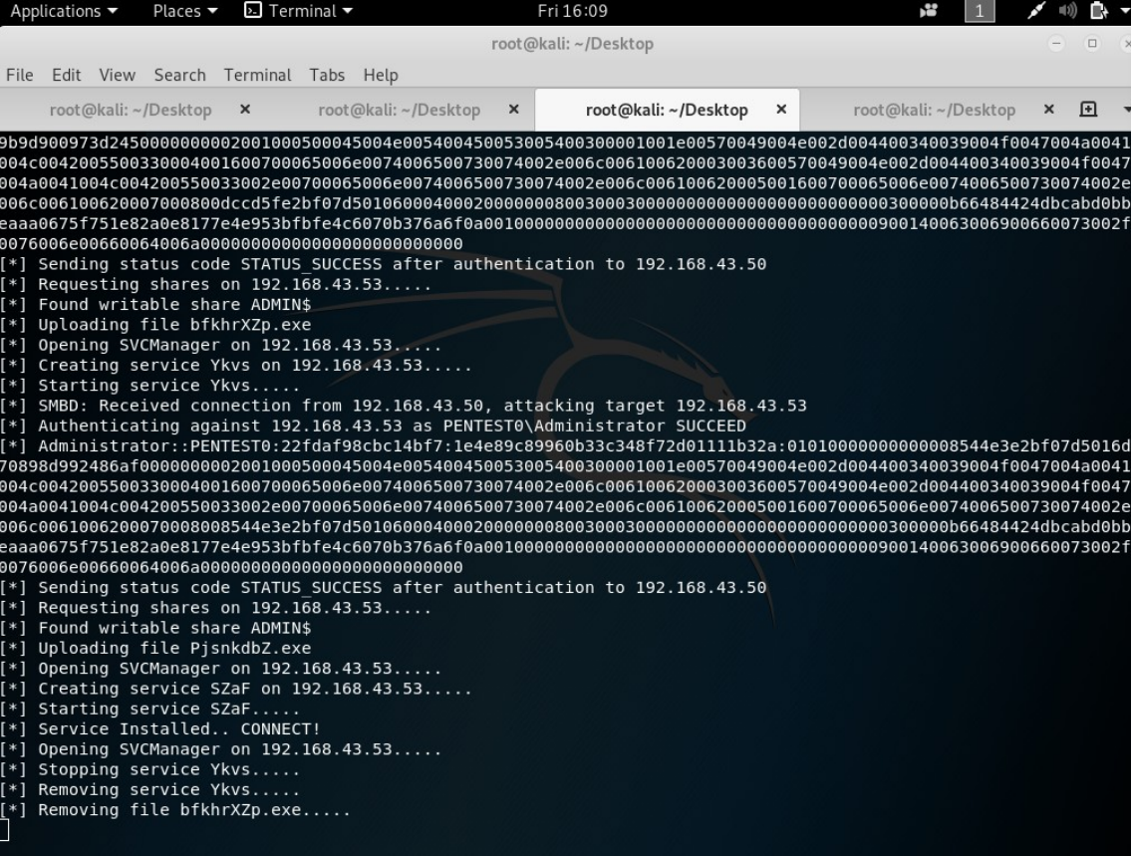Image resolution: width=1131 pixels, height=856 pixels.
Task: Minimize the terminal window
Action: (x=1056, y=43)
